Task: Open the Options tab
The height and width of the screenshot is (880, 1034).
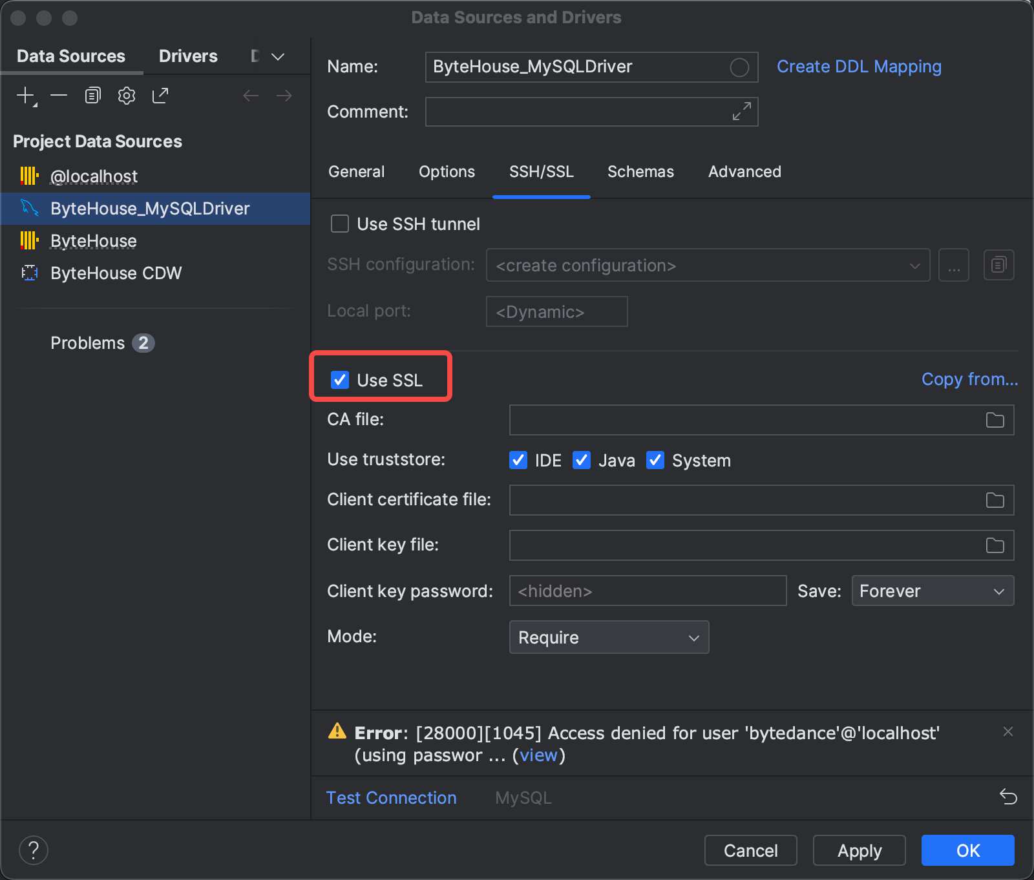Action: [x=447, y=171]
